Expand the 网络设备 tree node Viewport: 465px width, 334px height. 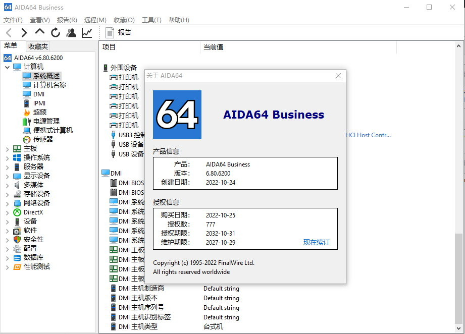point(8,204)
